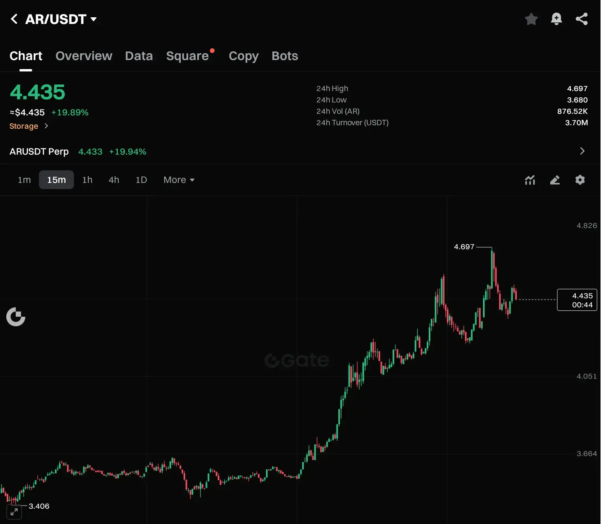Select the 1h timeframe
This screenshot has height=524, width=608.
(87, 180)
